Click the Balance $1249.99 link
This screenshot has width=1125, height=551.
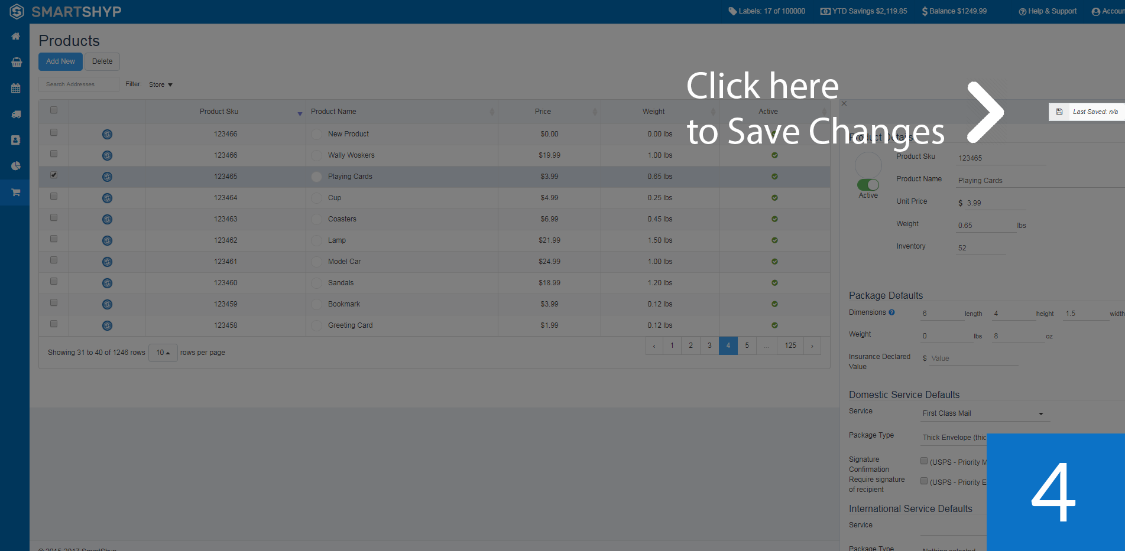click(x=954, y=11)
